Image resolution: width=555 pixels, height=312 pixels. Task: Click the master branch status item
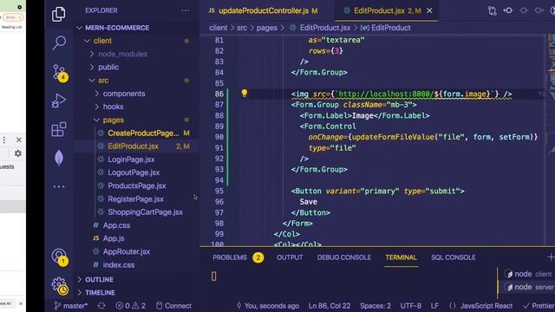click(71, 306)
